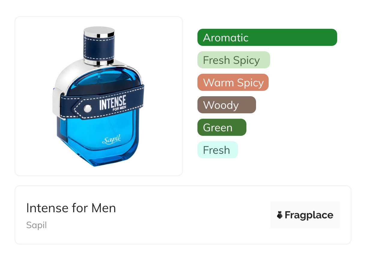The width and height of the screenshot is (366, 259).
Task: Click the Warm Spicy accord tag
Action: point(233,82)
